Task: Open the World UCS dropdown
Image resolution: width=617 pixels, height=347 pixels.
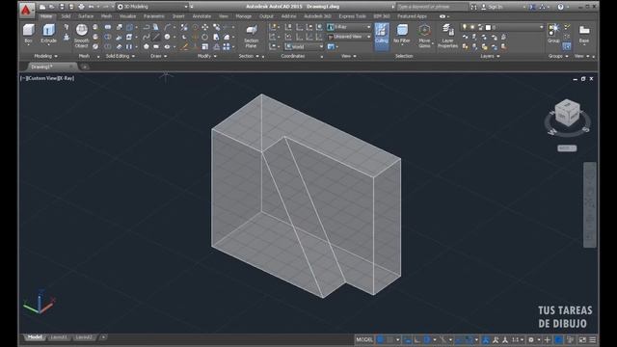Action: (304, 46)
